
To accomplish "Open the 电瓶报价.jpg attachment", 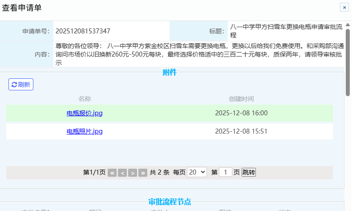I will tap(85, 113).
